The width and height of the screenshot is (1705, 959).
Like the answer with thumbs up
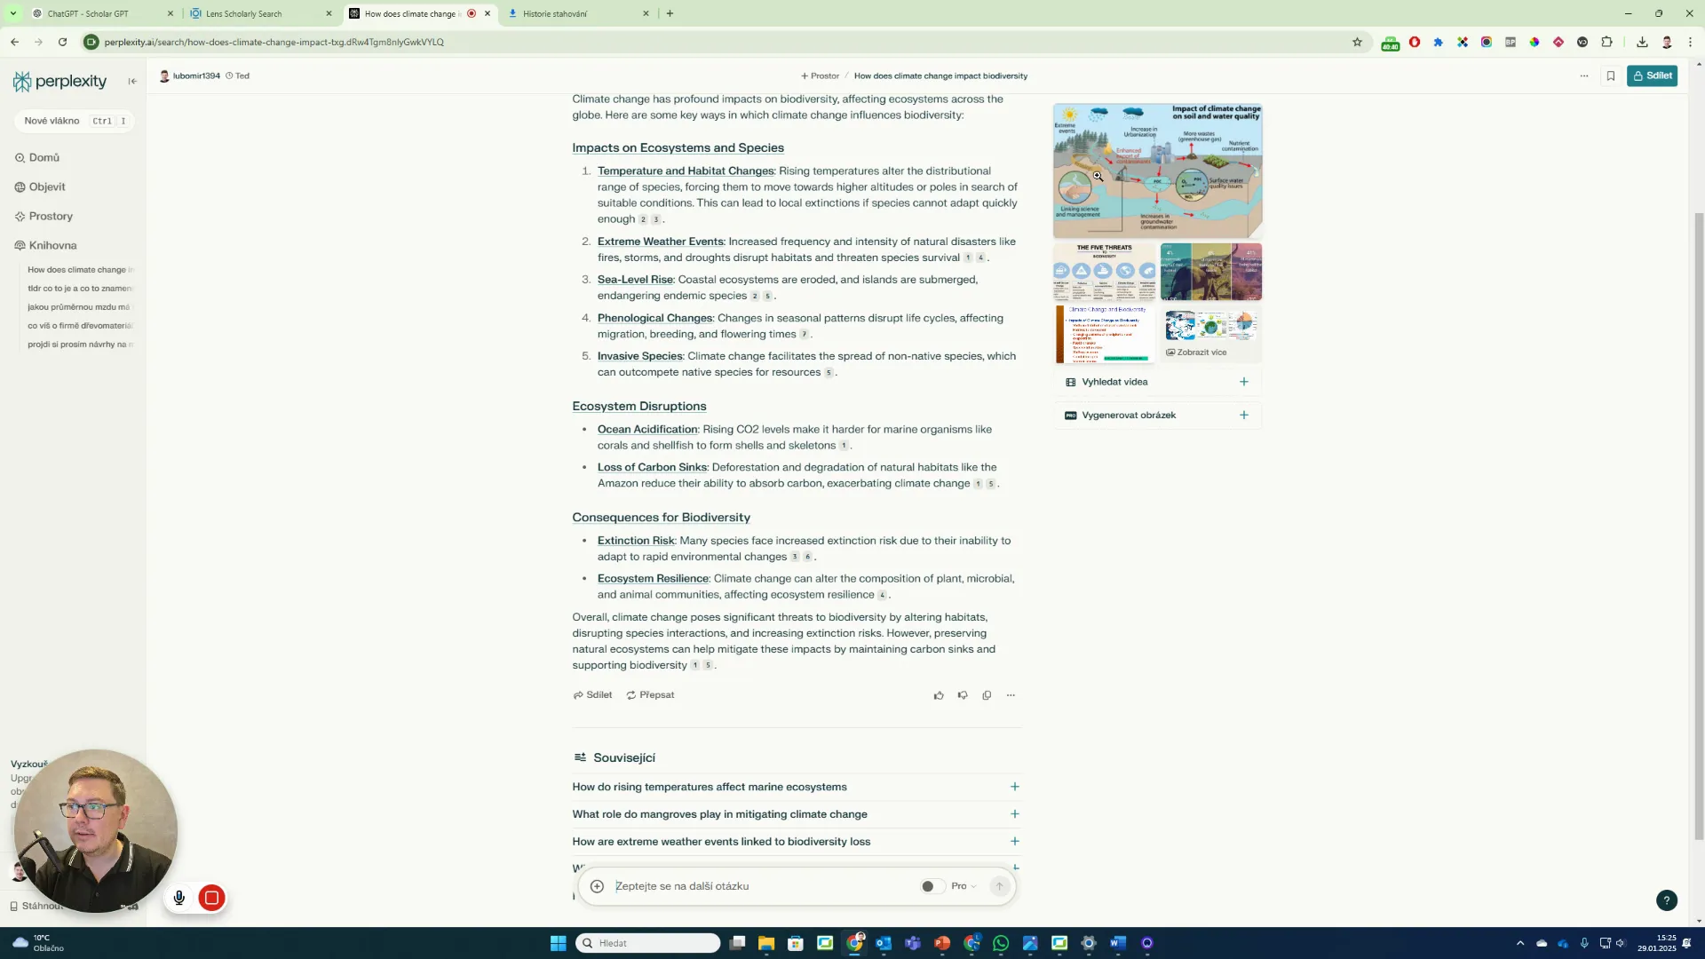click(x=939, y=695)
